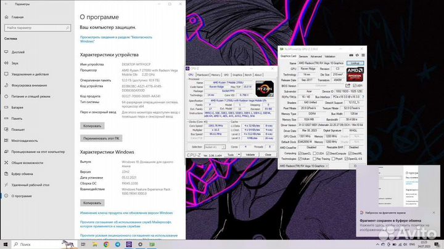Open Проецирование на этот компьютер
This screenshot has height=249, width=444.
(38, 152)
